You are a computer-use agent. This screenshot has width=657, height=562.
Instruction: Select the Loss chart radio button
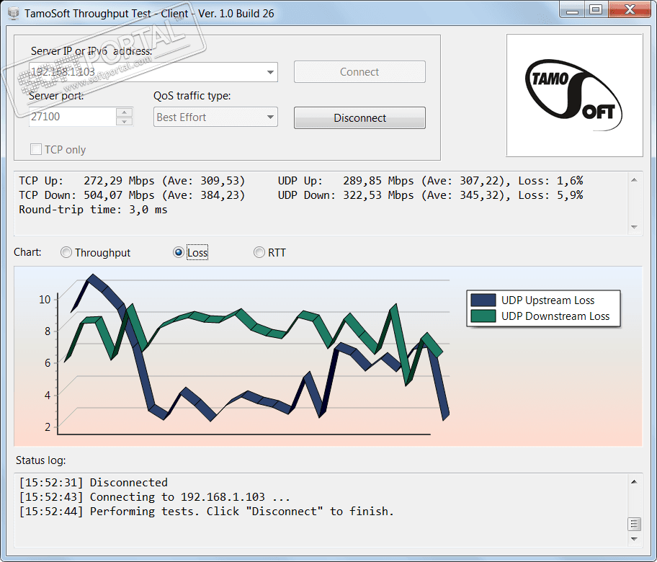click(179, 252)
